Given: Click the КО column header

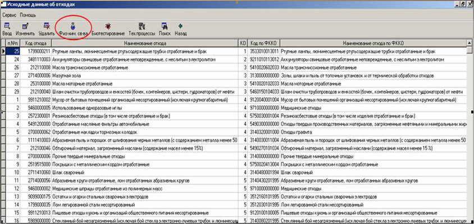Looking at the screenshot, I should pos(243,43).
